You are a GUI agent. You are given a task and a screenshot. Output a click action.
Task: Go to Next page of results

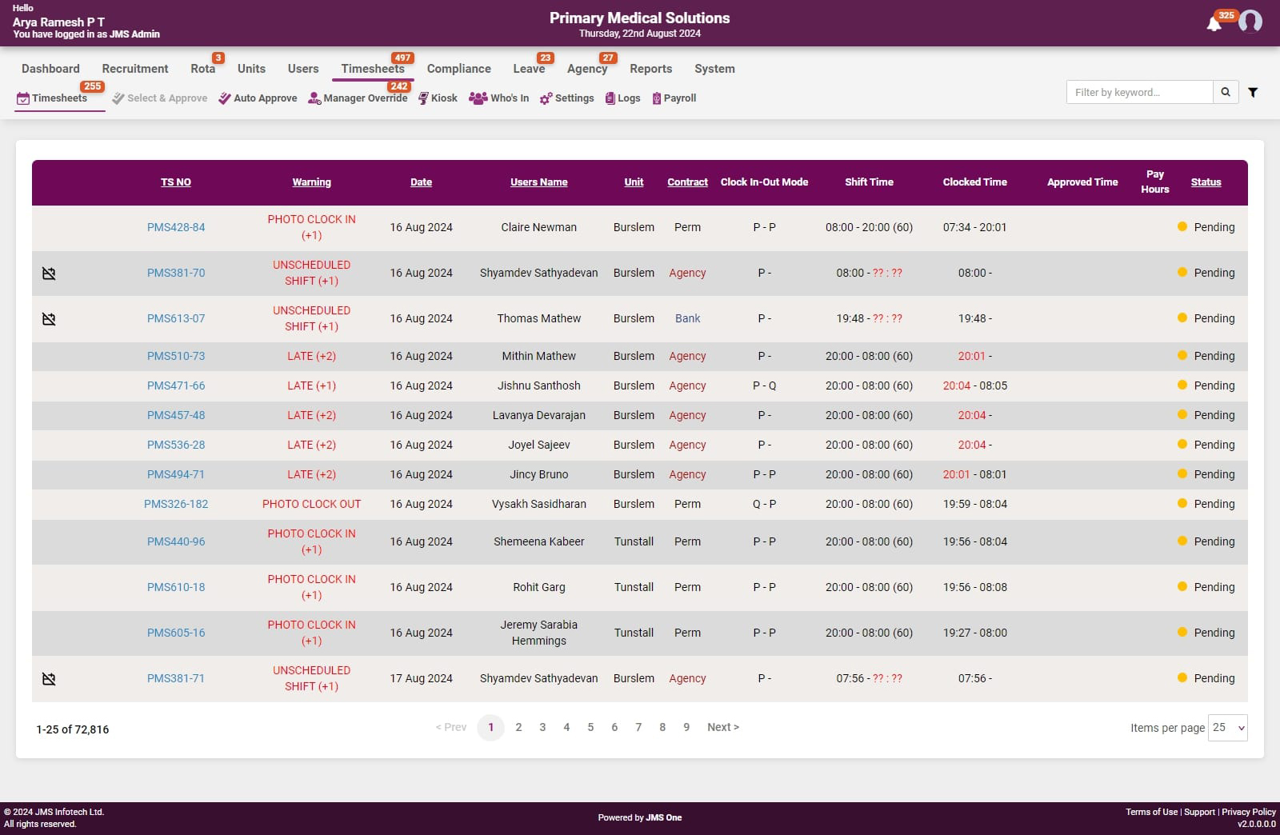(722, 728)
